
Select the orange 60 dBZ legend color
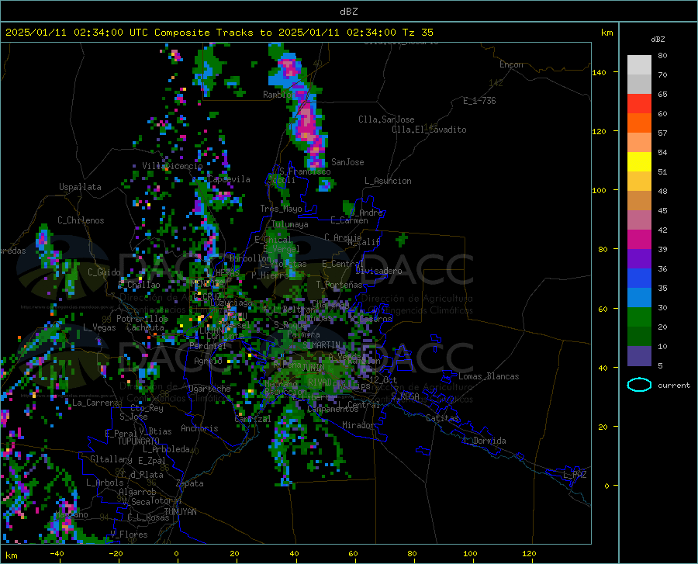pyautogui.click(x=639, y=123)
